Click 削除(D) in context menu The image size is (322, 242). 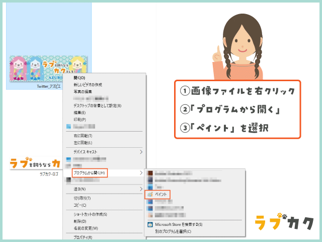[80, 221]
